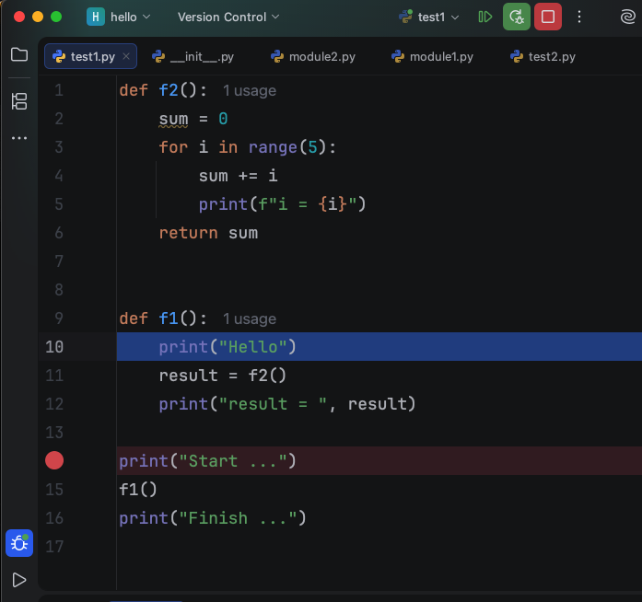Close the test1.py editor tab
The height and width of the screenshot is (602, 642).
click(x=126, y=56)
